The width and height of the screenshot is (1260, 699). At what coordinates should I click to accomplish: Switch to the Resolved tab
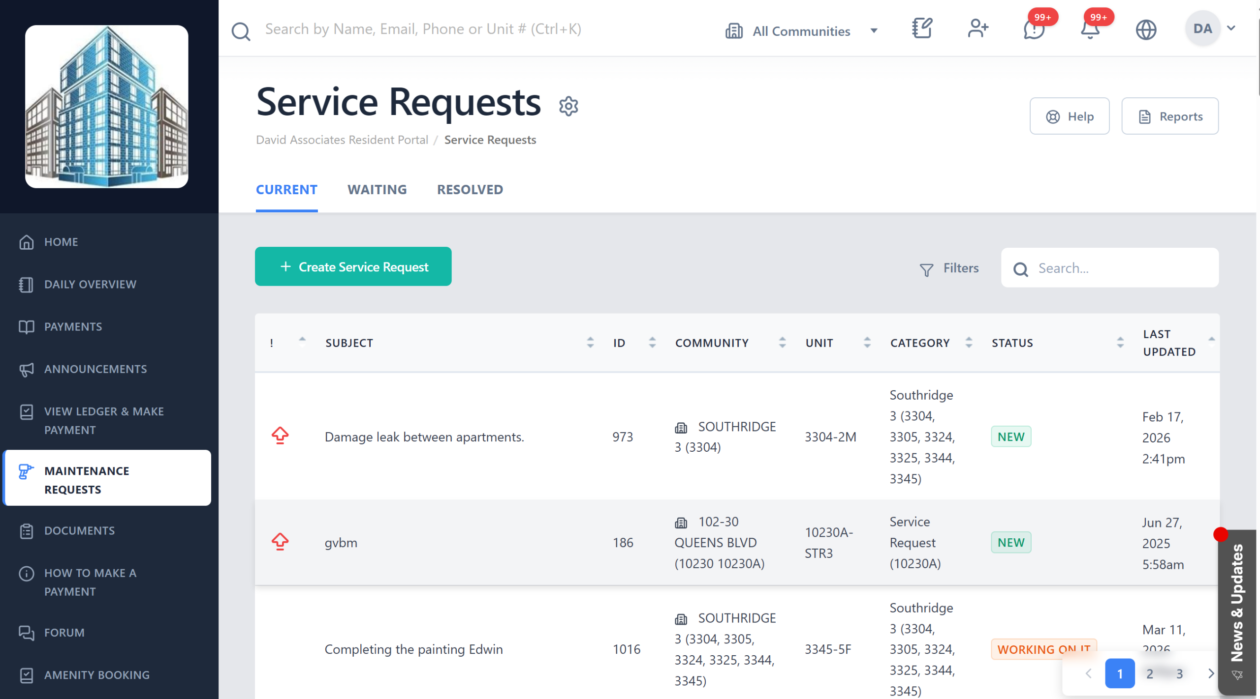[x=470, y=190]
